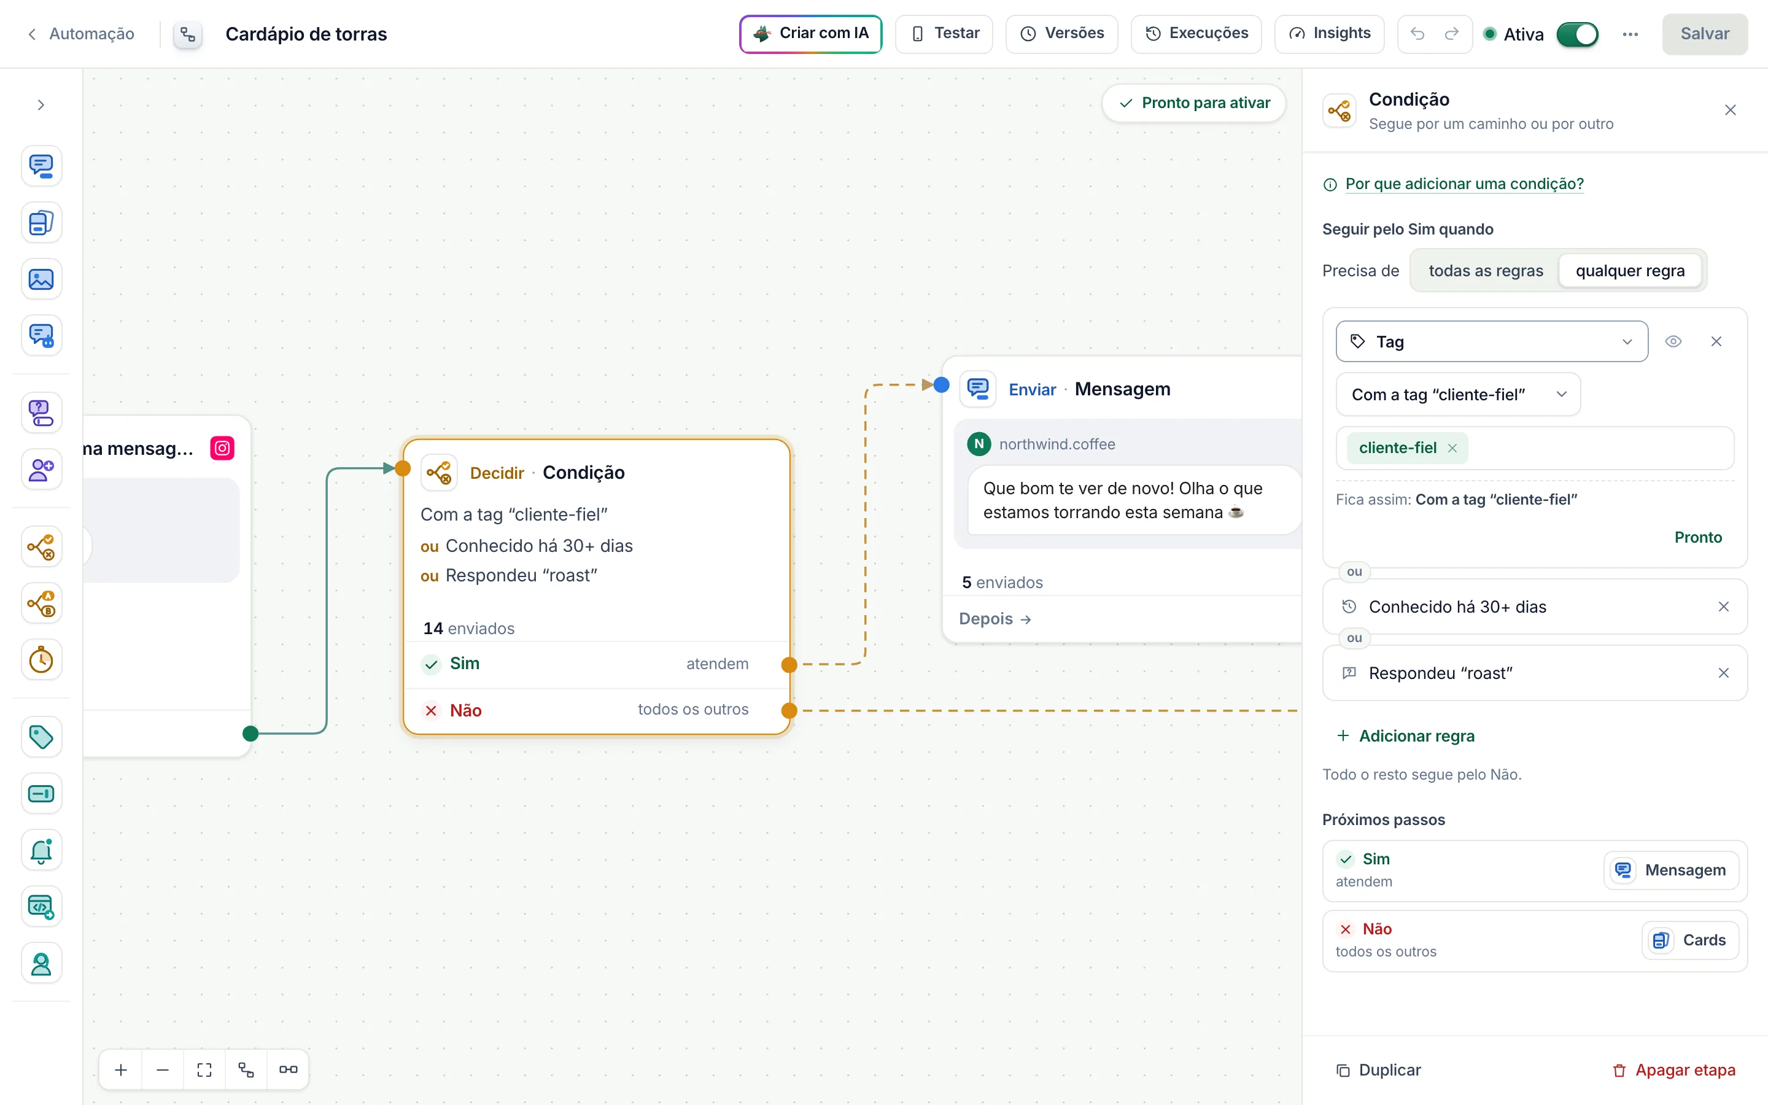Save the automation with Salvar
Image resolution: width=1768 pixels, height=1105 pixels.
[x=1704, y=34]
